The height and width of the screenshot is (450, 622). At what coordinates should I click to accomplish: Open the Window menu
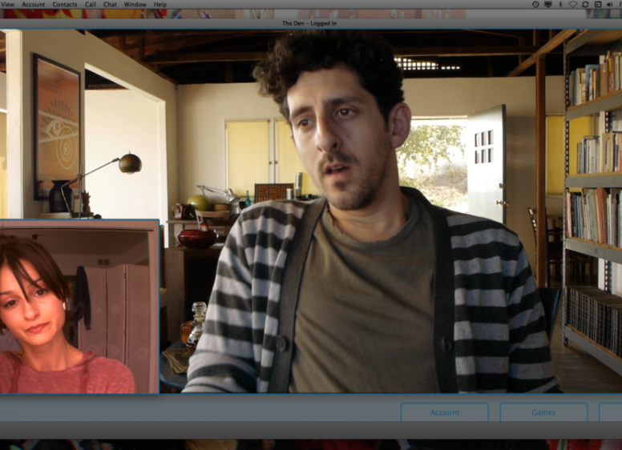(x=135, y=4)
